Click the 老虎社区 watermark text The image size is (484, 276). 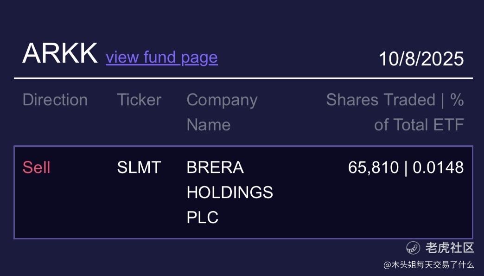click(x=450, y=248)
